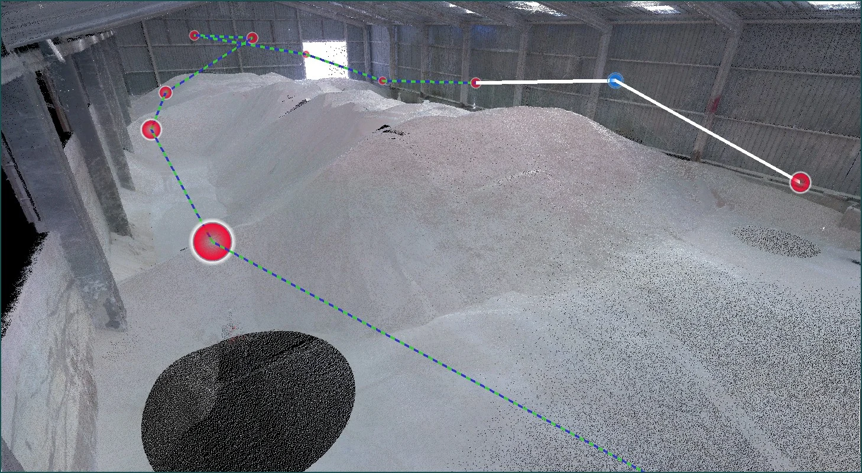This screenshot has height=473, width=862.
Task: Select dashed segment between two top-left markers
Action: (x=223, y=37)
